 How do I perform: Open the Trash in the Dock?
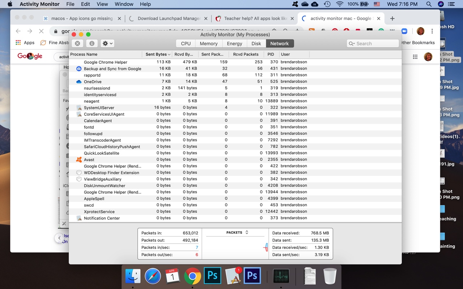330,276
